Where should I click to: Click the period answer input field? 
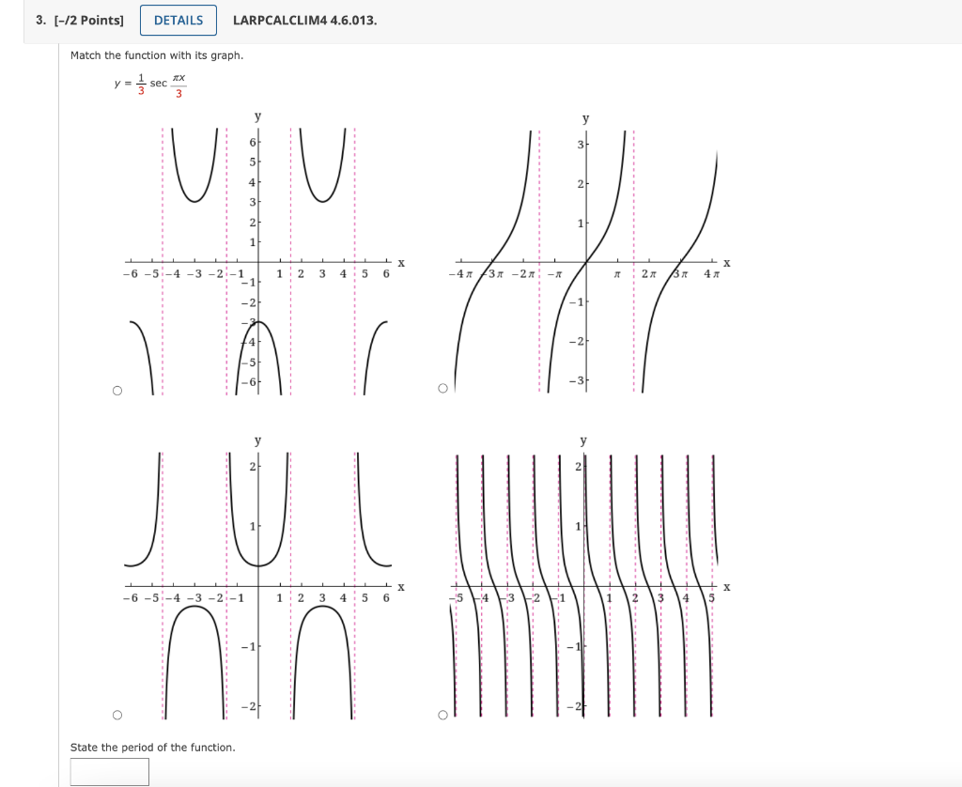click(109, 771)
